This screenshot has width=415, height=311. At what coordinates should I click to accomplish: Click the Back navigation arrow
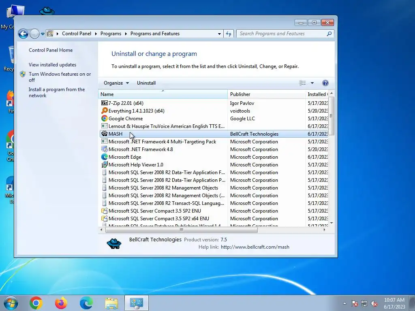click(23, 34)
